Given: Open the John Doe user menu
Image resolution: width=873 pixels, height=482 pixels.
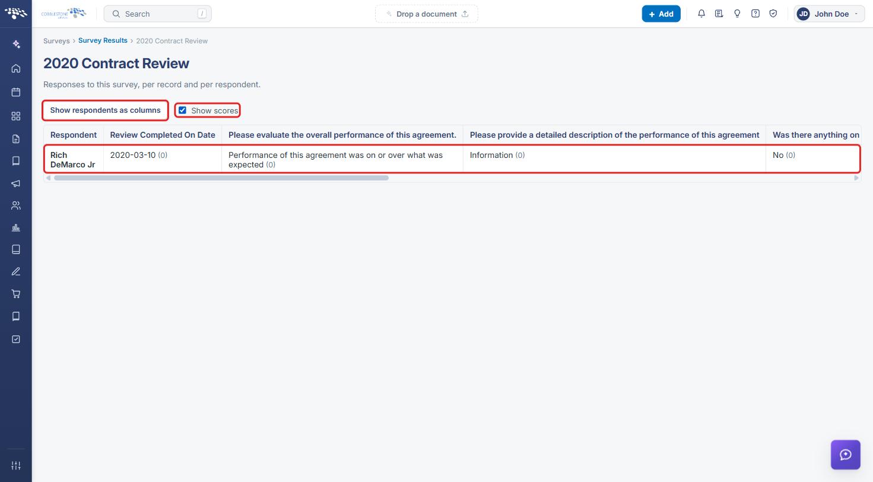Looking at the screenshot, I should pyautogui.click(x=829, y=14).
